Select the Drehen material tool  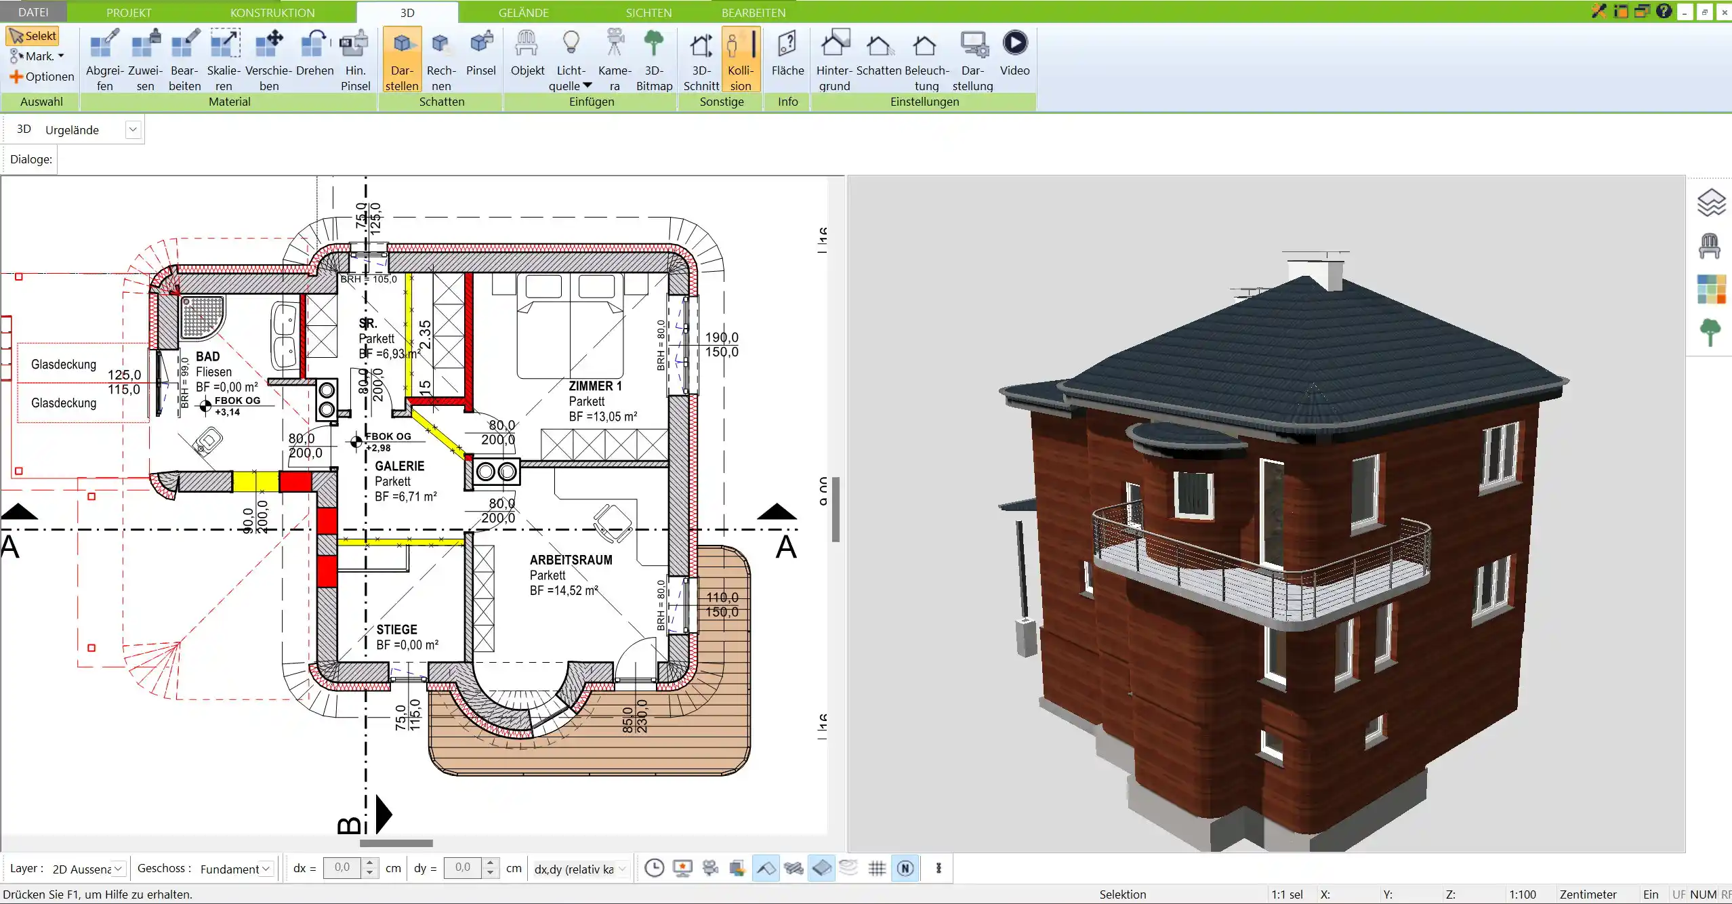click(x=314, y=53)
